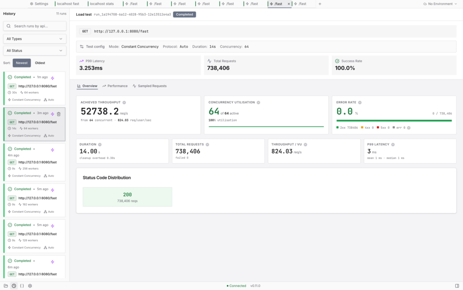Switch to the localhost stats tab
The width and height of the screenshot is (463, 290).
(x=101, y=4)
